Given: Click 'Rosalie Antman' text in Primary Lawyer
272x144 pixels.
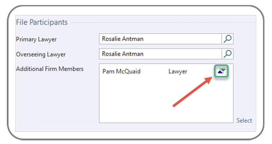Looking at the screenshot, I should pos(123,39).
